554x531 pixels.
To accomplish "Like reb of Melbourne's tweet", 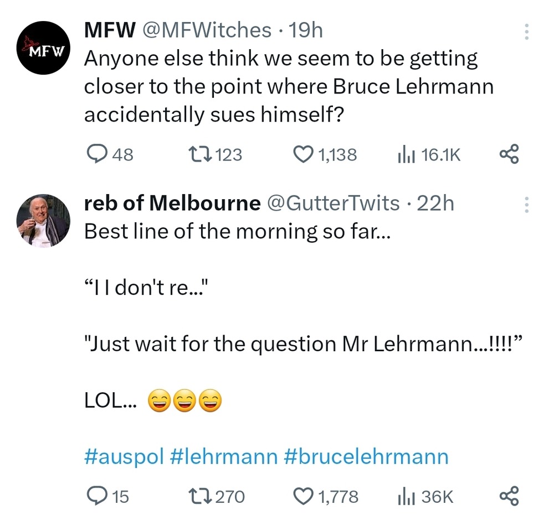I will tap(302, 496).
